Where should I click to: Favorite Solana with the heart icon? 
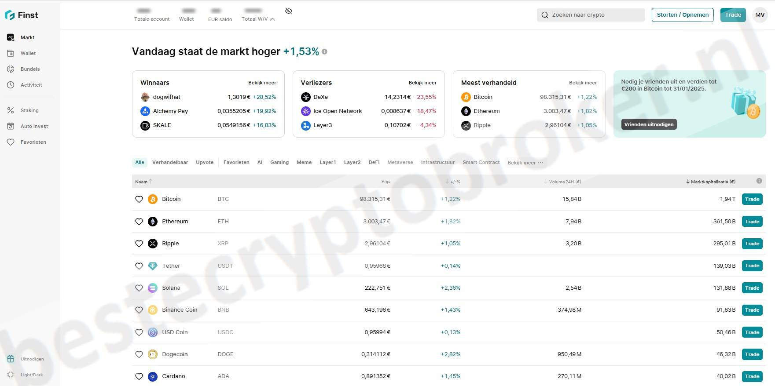pos(139,288)
